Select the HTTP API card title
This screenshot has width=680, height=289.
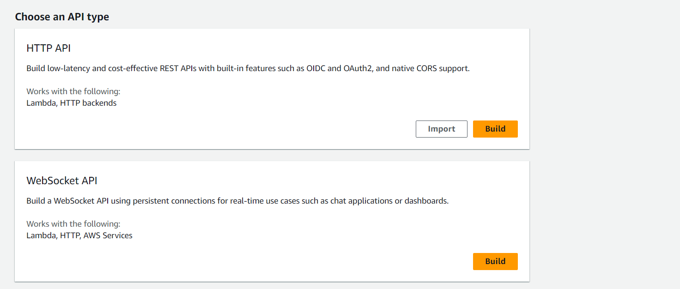click(x=49, y=48)
